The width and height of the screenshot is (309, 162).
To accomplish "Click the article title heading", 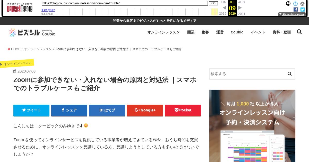I will coord(105,84).
